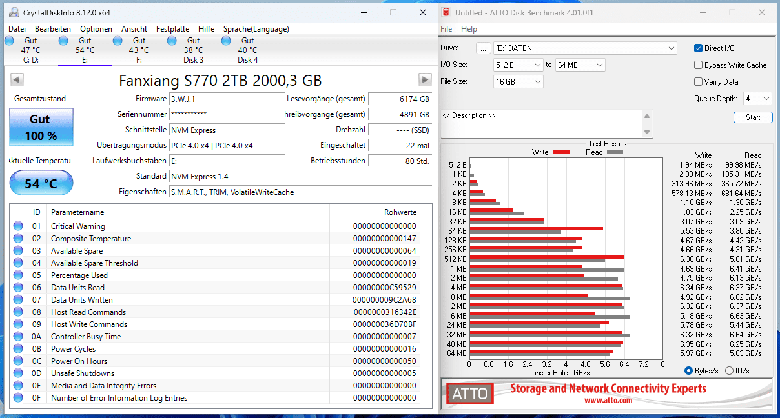Viewport: 780px width, 418px height.
Task: Click the 54 °C temperature indicator button
Action: (x=41, y=184)
